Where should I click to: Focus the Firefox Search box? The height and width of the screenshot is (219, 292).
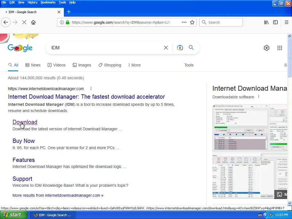(x=221, y=22)
